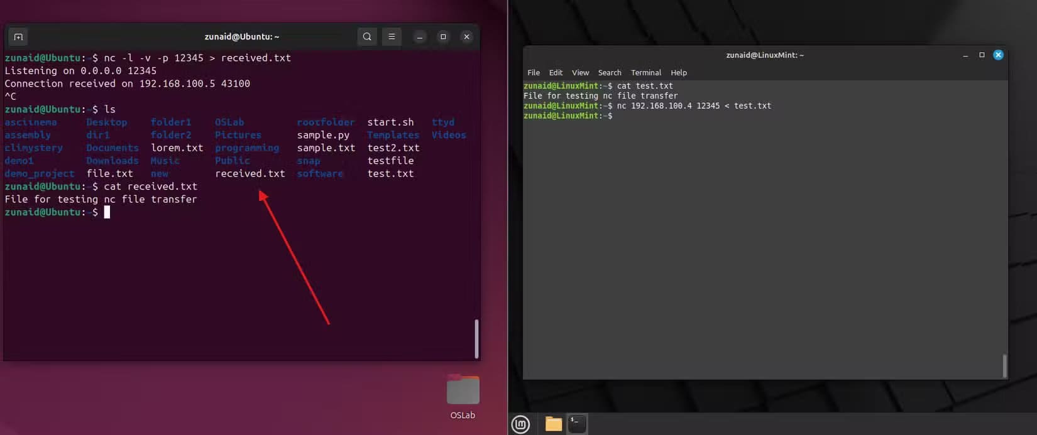Image resolution: width=1037 pixels, height=435 pixels.
Task: Click the 'Listening on 0.0.0.0 12345' line
Action: click(80, 71)
